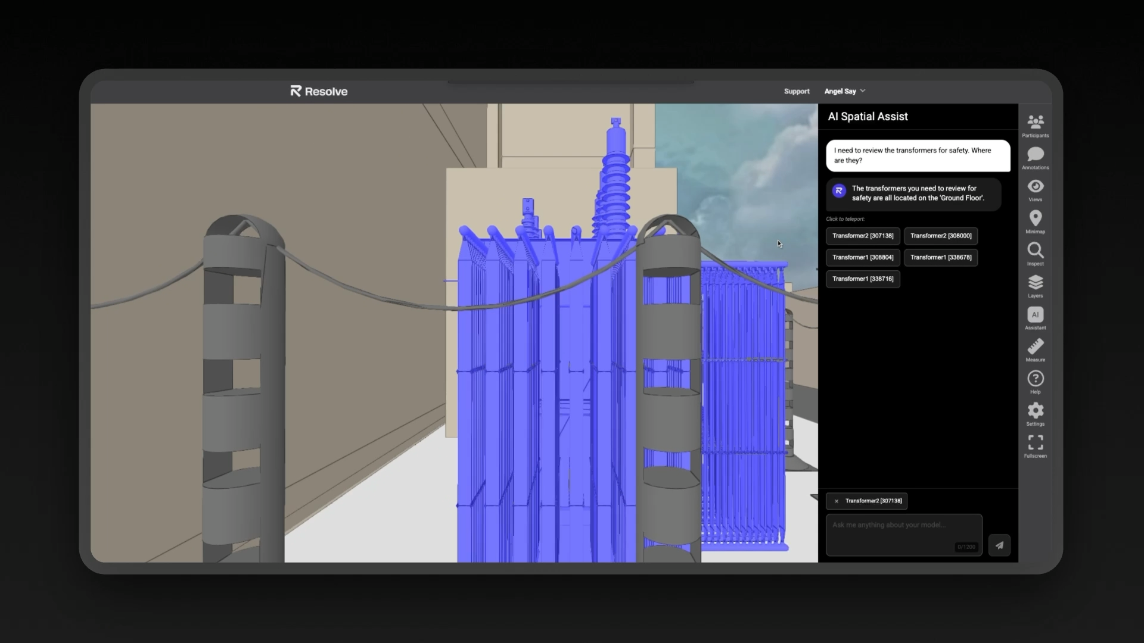The width and height of the screenshot is (1144, 643).
Task: Open the Layers stack icon
Action: (1035, 283)
